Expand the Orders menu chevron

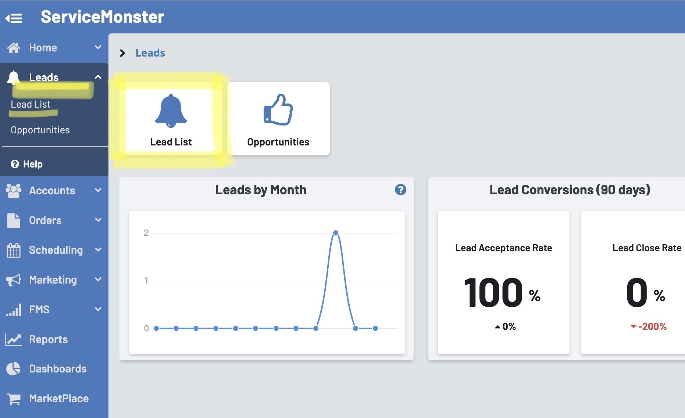[98, 220]
